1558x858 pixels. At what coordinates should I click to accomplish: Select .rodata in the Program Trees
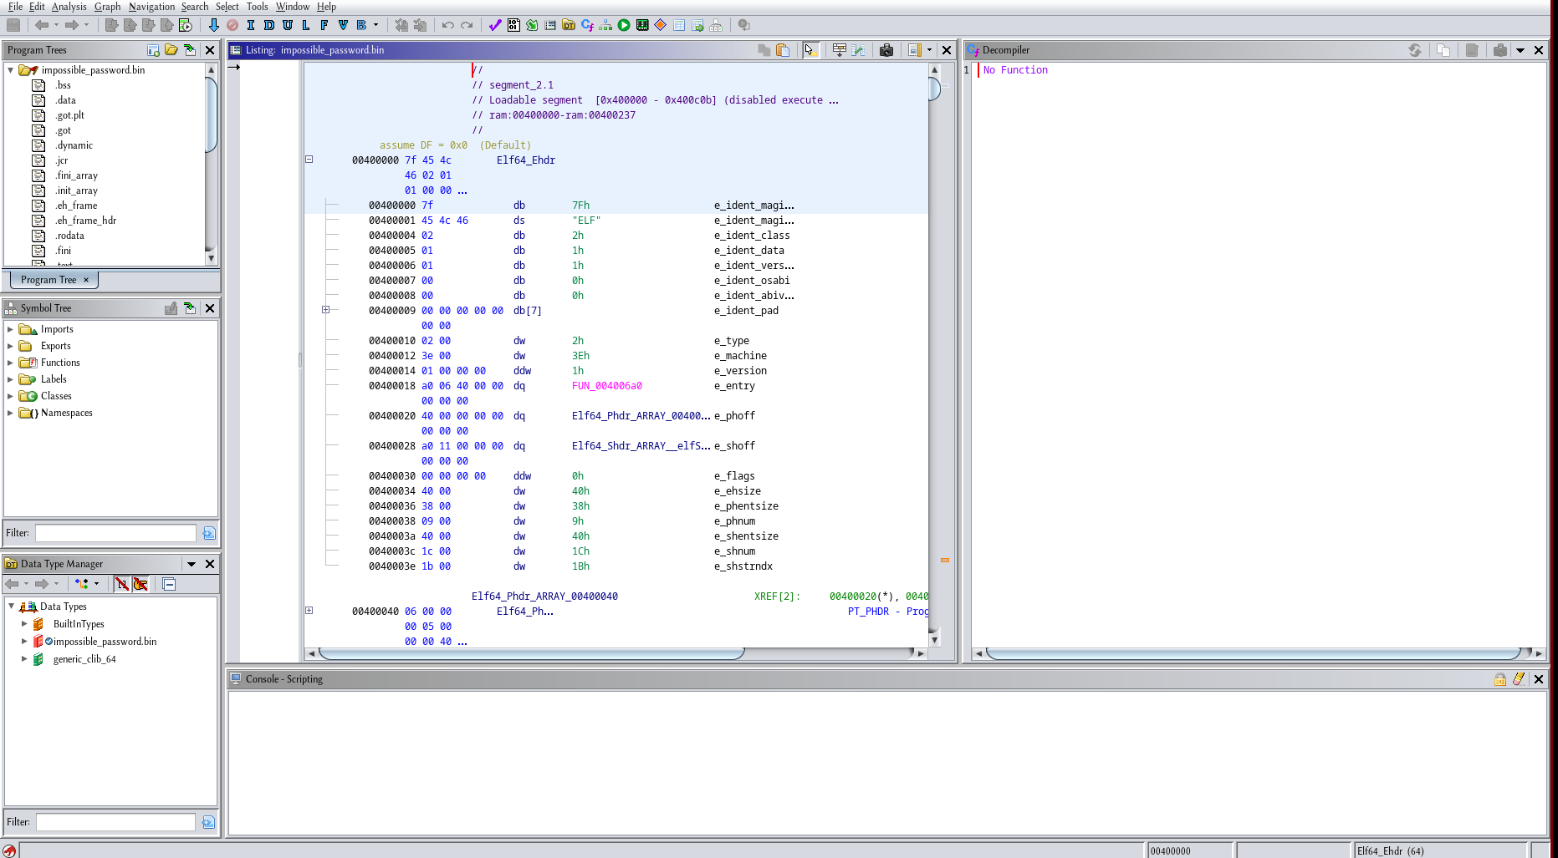click(69, 236)
